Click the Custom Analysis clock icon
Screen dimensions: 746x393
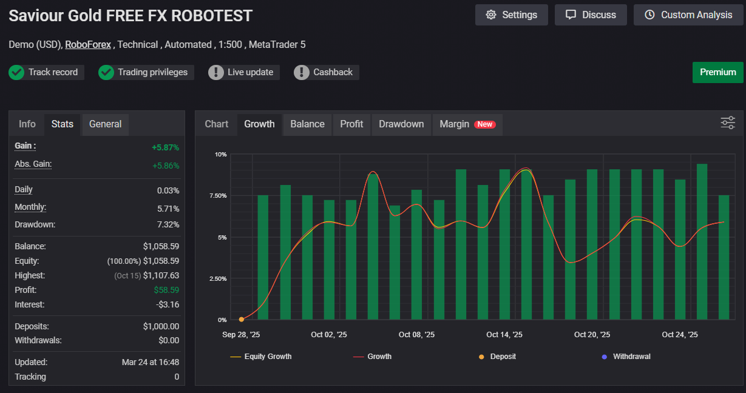(649, 15)
